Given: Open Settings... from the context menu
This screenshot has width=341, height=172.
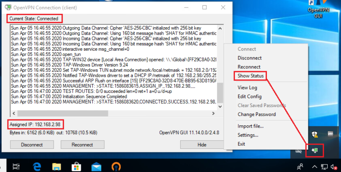Looking at the screenshot, I should [248, 135].
